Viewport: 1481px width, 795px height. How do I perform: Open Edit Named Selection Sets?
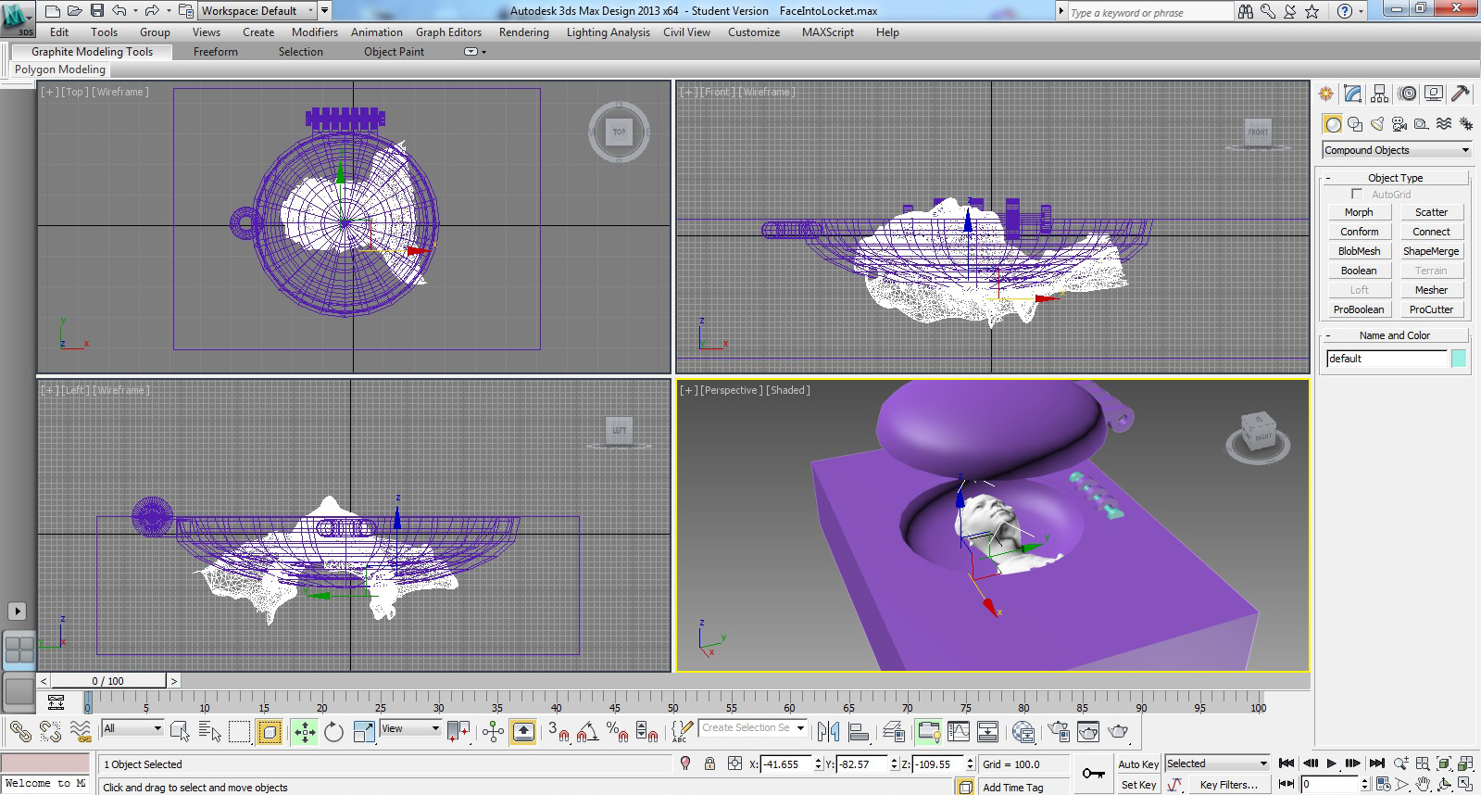tap(682, 732)
